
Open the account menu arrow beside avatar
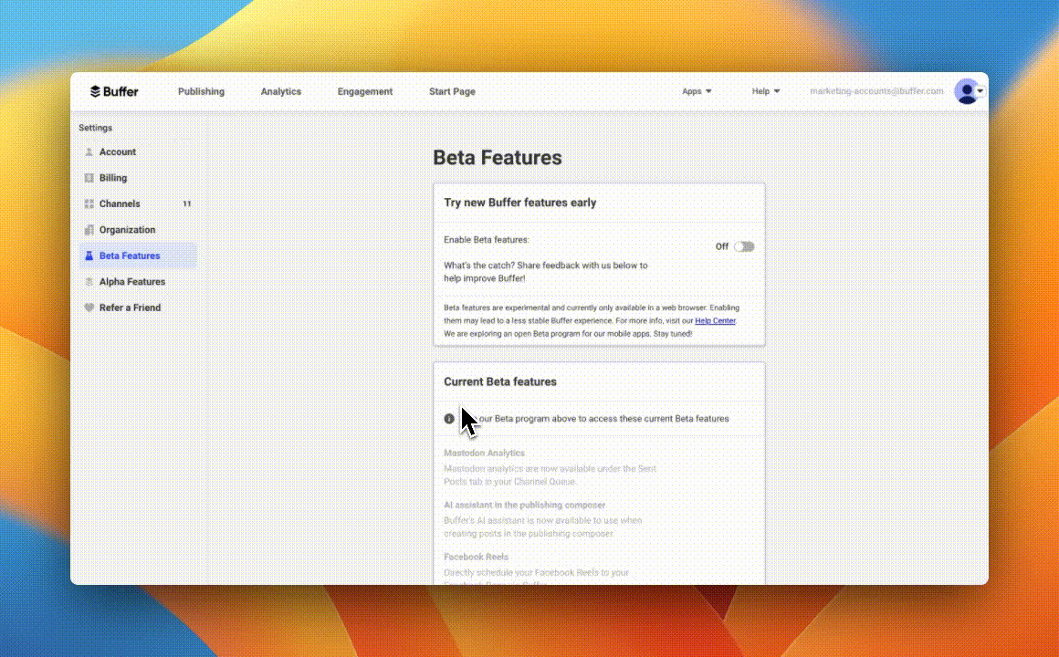click(980, 90)
